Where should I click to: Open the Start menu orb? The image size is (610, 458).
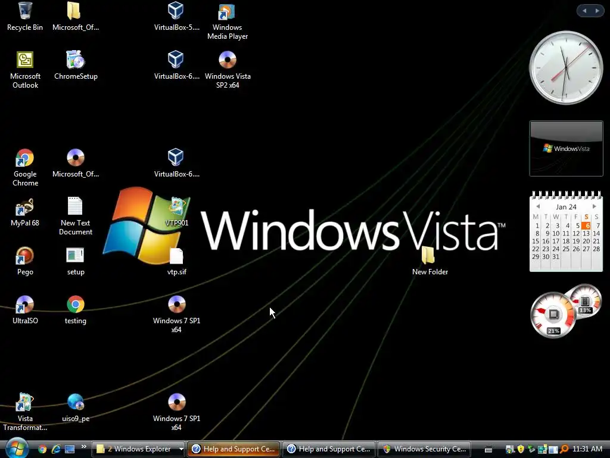click(x=16, y=448)
